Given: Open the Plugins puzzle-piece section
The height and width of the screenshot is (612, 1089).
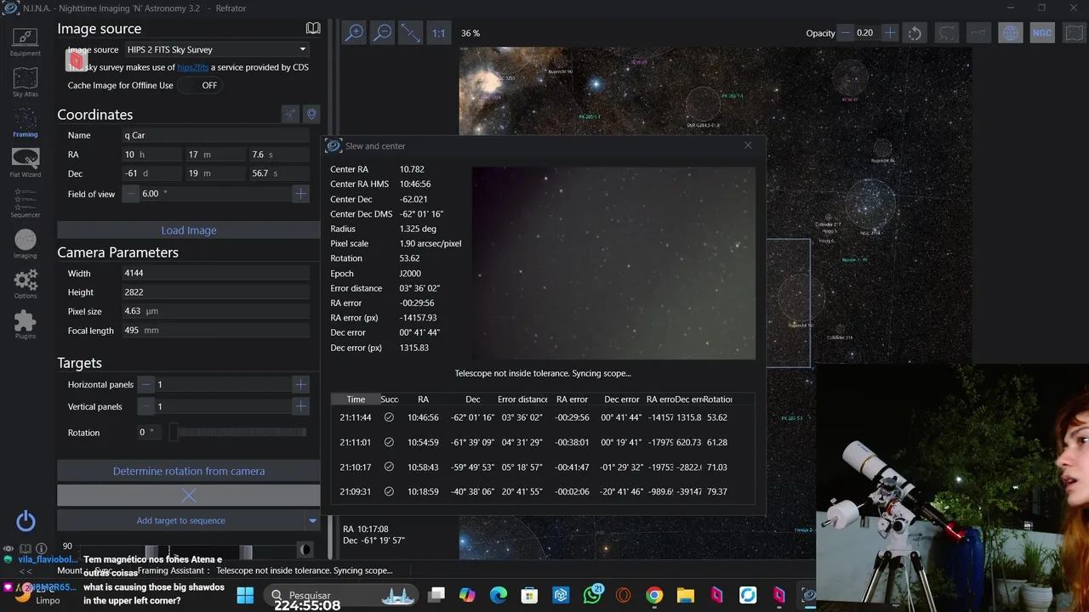Looking at the screenshot, I should tap(26, 324).
